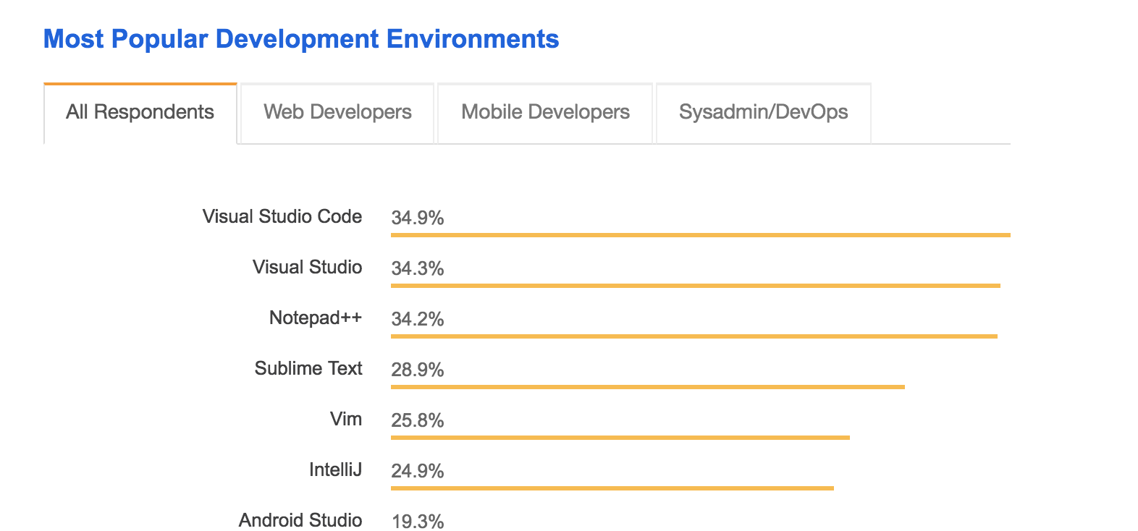Click the 34.3% value
Viewport: 1138px width, 531px height.
(x=418, y=268)
